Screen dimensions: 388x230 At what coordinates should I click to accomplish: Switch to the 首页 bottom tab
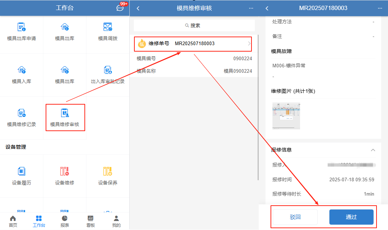click(x=13, y=221)
